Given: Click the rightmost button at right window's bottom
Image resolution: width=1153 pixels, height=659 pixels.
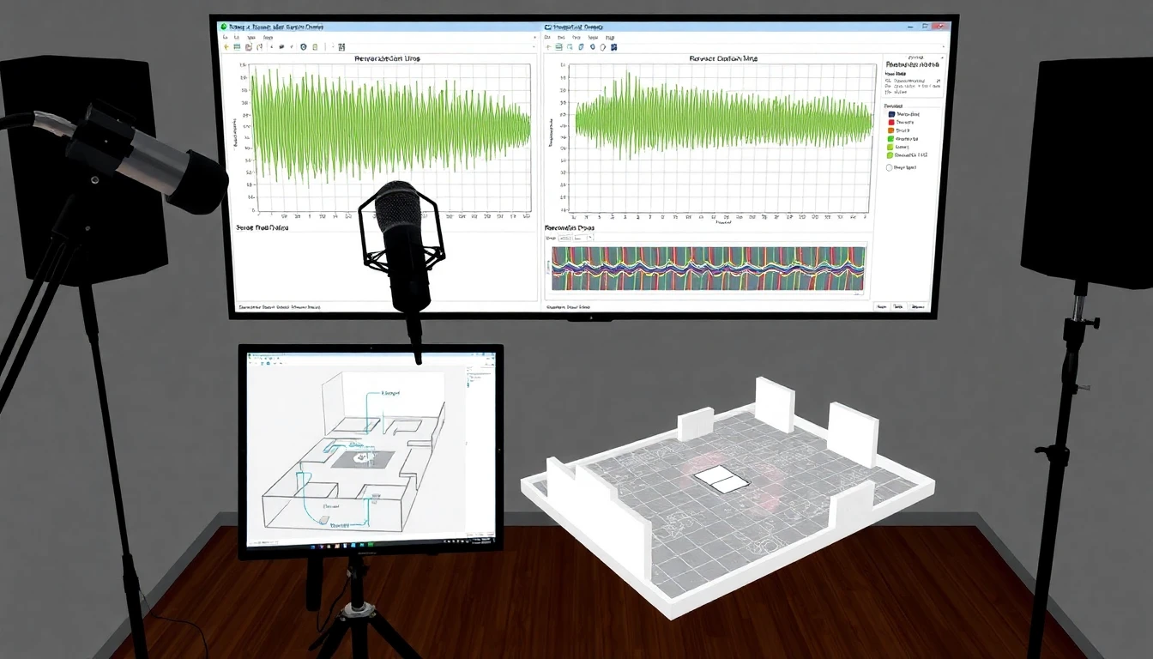Looking at the screenshot, I should click(x=917, y=306).
